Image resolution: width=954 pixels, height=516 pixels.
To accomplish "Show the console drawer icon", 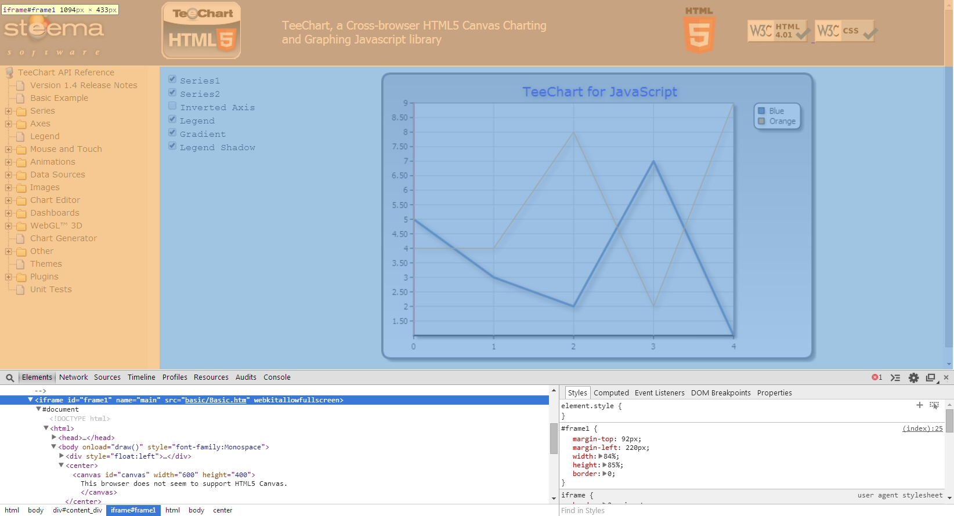I will click(x=895, y=377).
